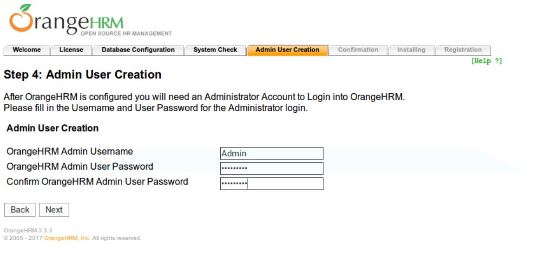Screen dimensions: 551x263
Task: Select the Registration tab
Action: [x=463, y=50]
